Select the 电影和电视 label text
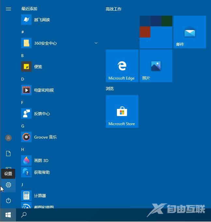Image resolution: width=211 pixels, height=222 pixels. click(44, 90)
